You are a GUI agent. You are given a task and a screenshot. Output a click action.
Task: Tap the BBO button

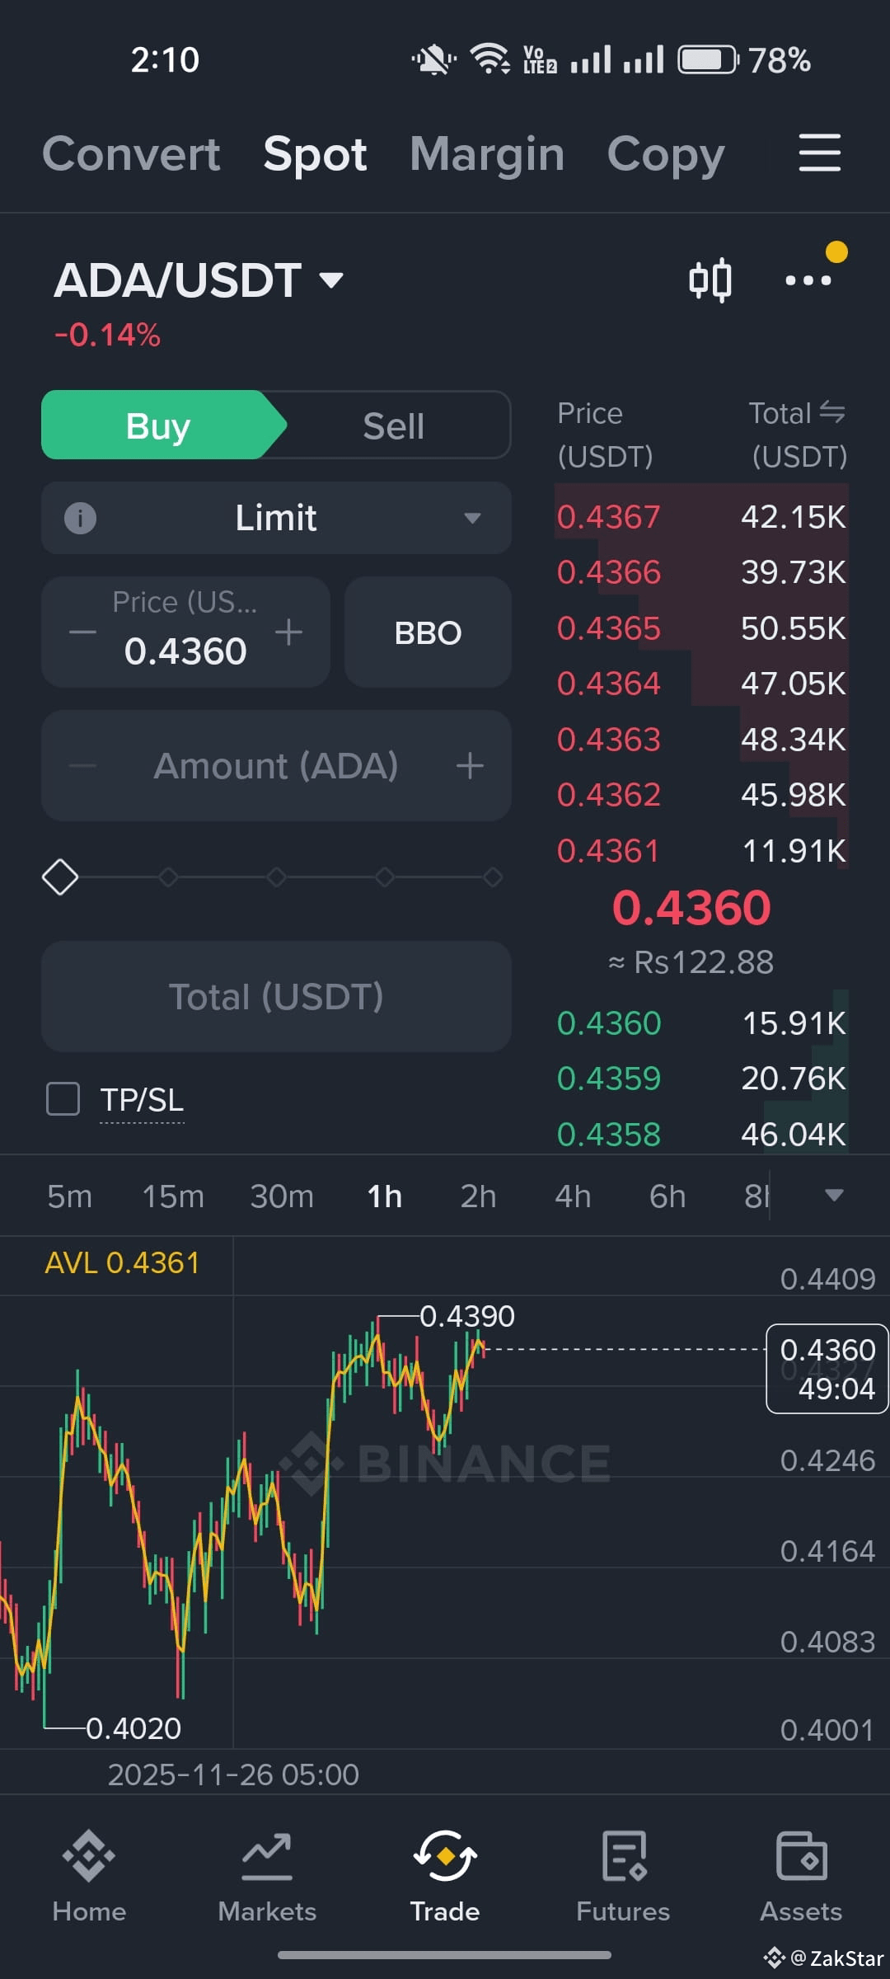[428, 632]
